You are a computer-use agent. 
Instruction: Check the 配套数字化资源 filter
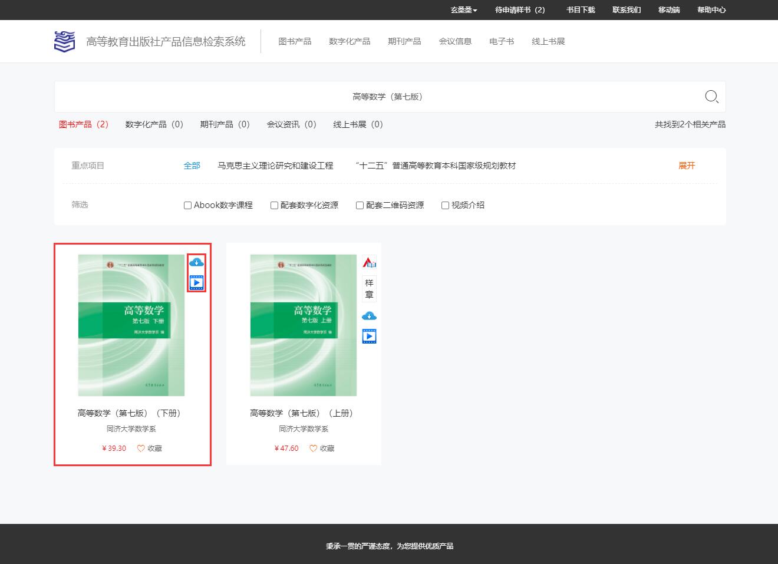tap(273, 205)
